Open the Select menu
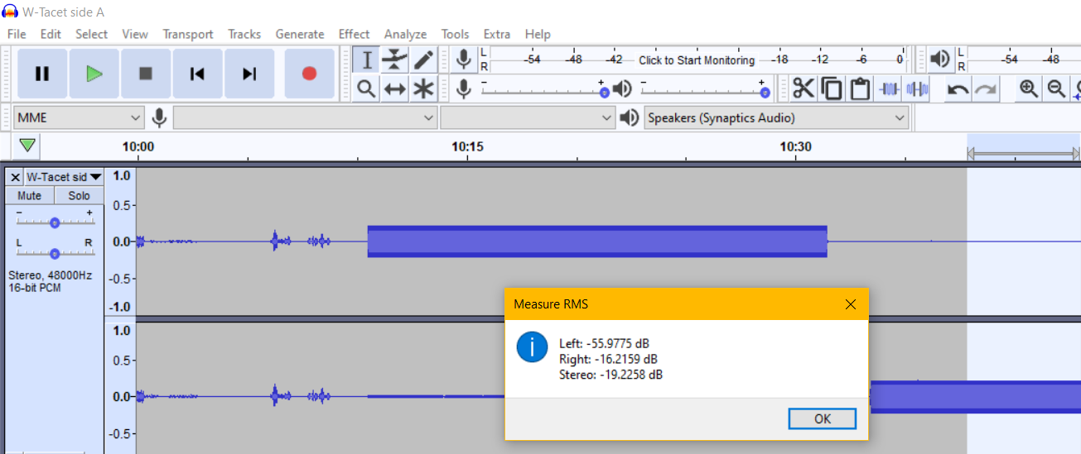This screenshot has width=1081, height=454. 91,34
